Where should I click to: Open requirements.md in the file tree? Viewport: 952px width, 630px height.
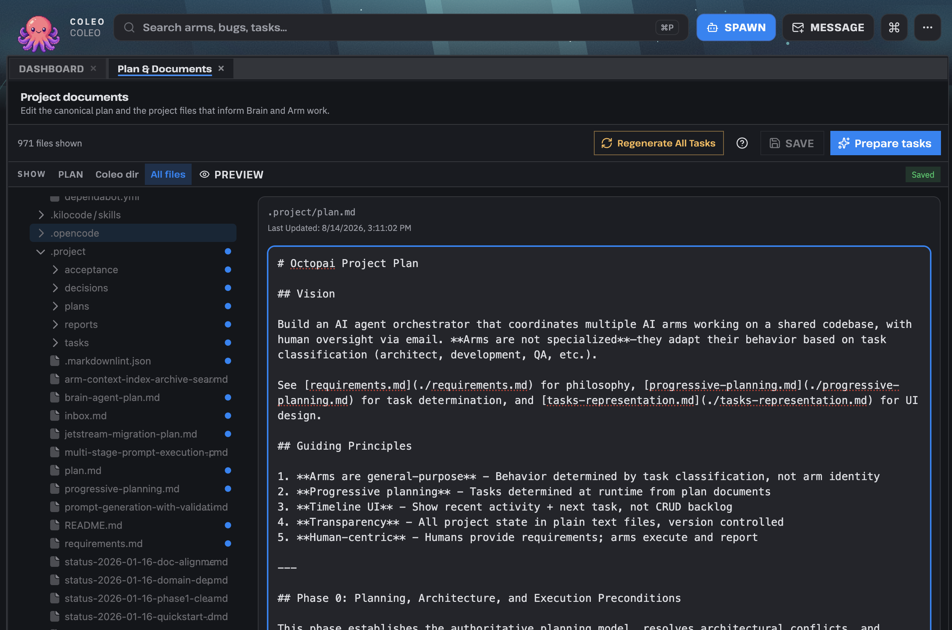[x=103, y=544]
